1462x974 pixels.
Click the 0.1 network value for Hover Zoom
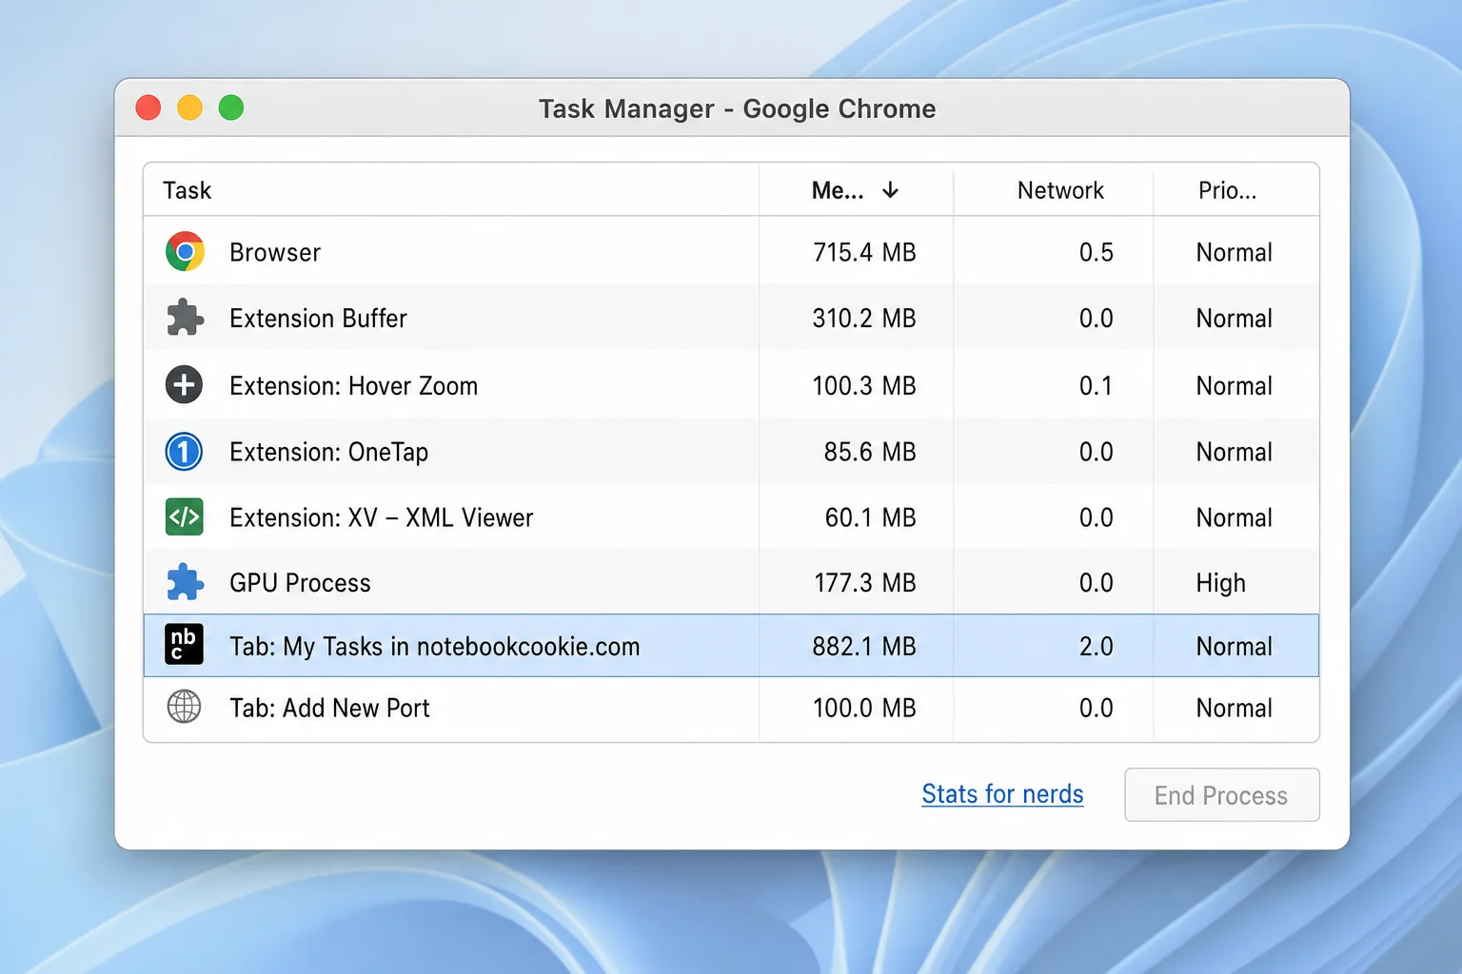click(1096, 385)
